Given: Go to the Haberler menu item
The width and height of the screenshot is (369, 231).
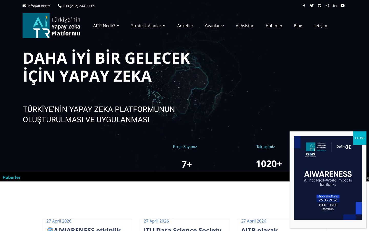Looking at the screenshot, I should (274, 26).
